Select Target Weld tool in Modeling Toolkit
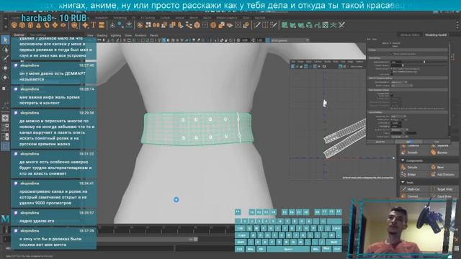The image size is (461, 259). 444,189
